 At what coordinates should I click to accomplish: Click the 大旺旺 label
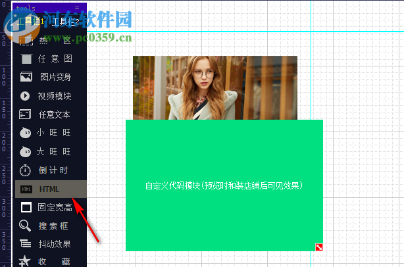[x=53, y=151]
